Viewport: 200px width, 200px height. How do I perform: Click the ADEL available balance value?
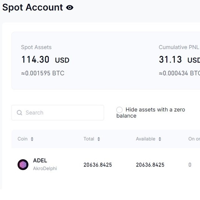click(x=150, y=165)
